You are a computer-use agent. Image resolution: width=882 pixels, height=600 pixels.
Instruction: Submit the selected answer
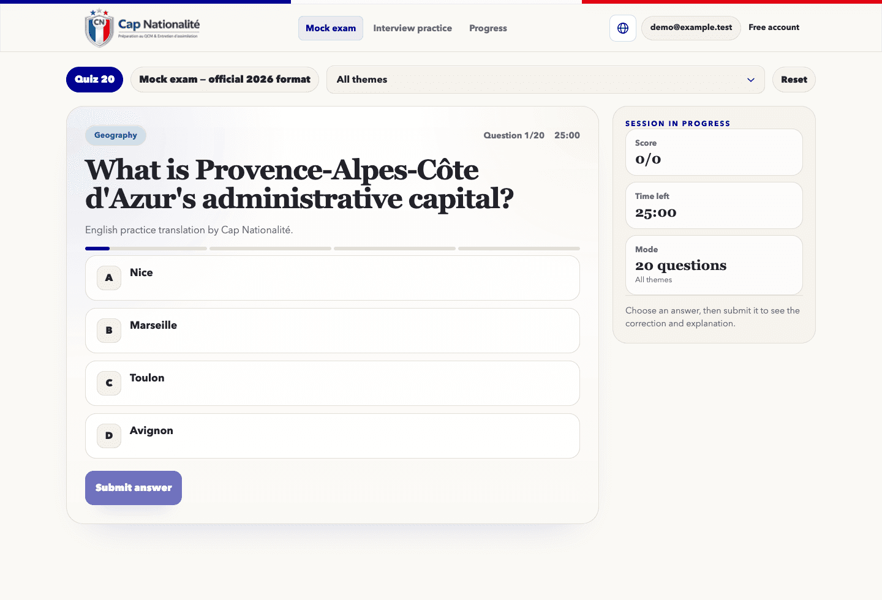point(134,488)
